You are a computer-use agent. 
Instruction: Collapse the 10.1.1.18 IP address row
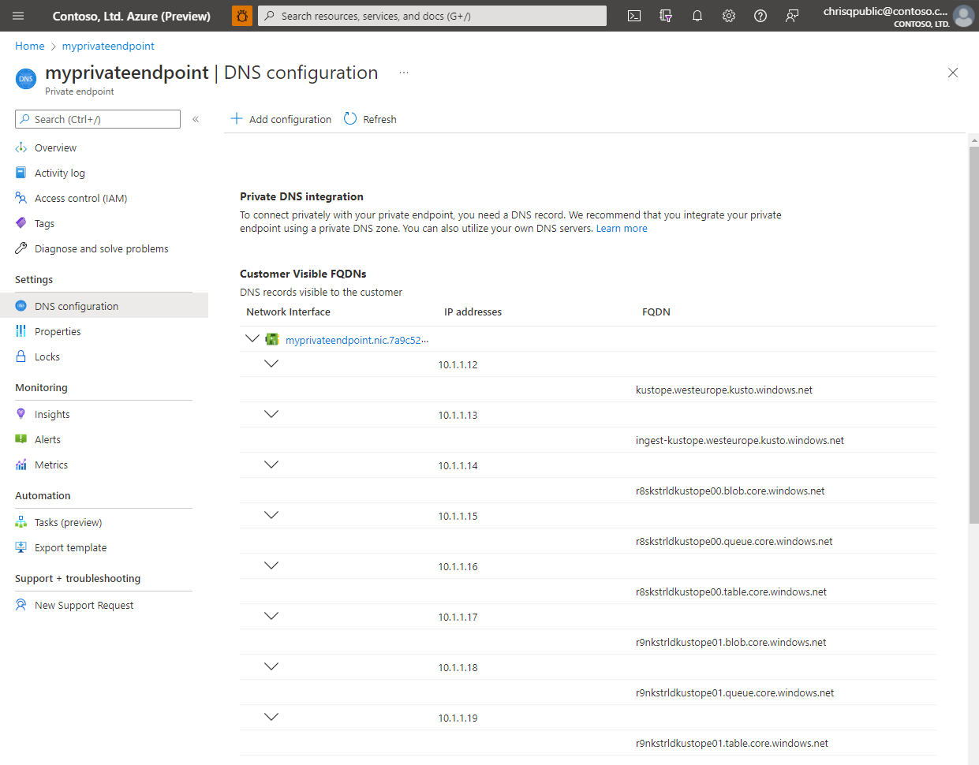pos(271,666)
